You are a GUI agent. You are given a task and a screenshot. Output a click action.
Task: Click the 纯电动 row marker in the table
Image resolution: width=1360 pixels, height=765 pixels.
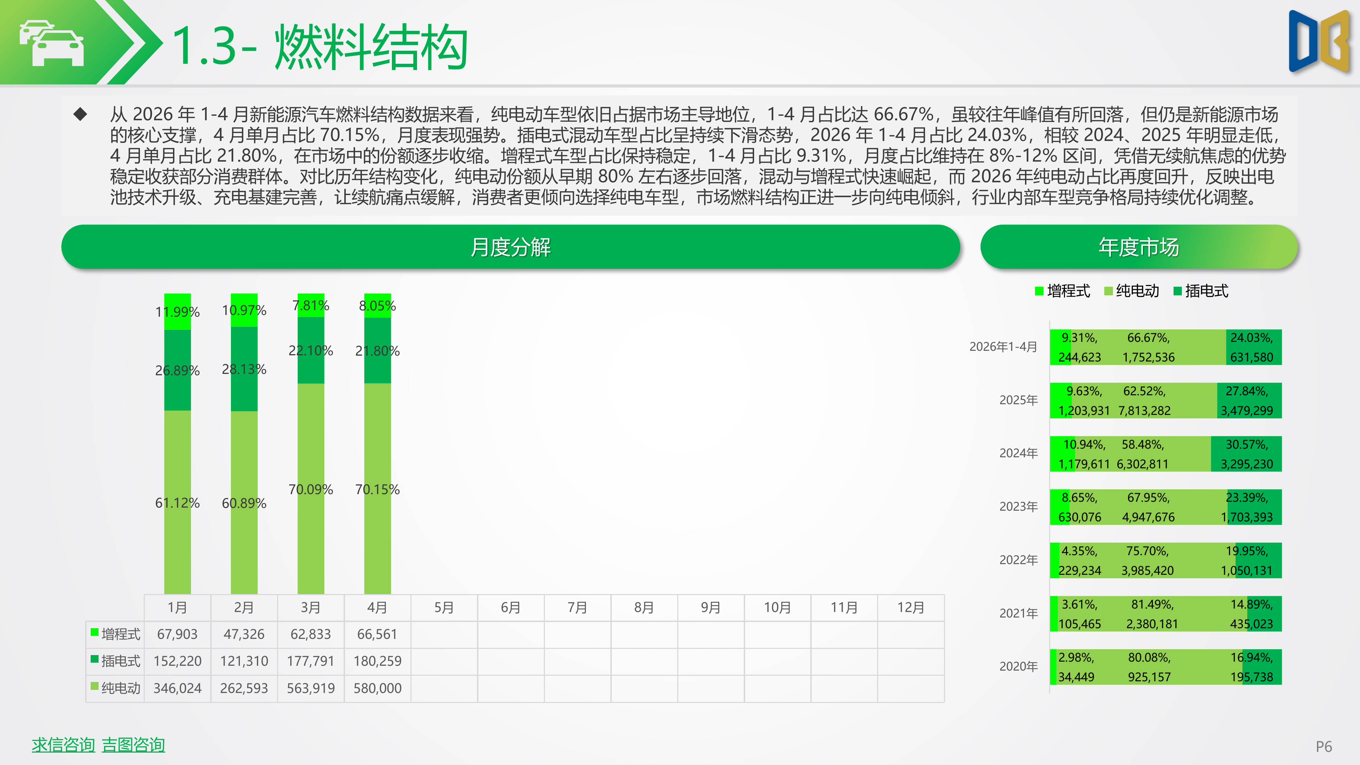pos(94,686)
